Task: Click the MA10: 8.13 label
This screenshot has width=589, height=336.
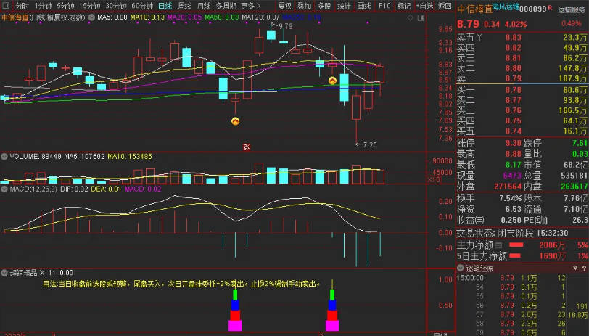Action: [x=147, y=17]
